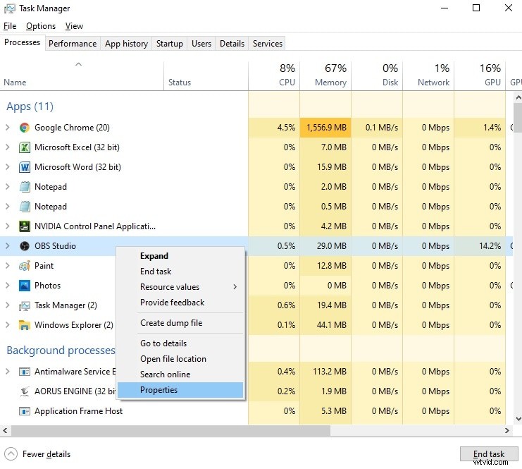Open the View menu

[74, 26]
